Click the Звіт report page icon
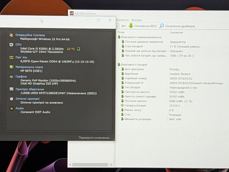Viewport: 229px width, 172px height. click(118, 26)
